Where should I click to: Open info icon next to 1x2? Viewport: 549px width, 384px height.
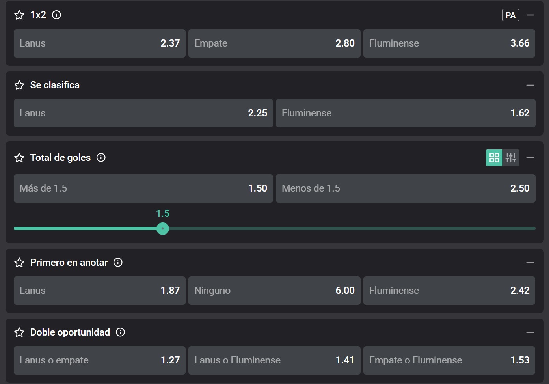pos(57,15)
